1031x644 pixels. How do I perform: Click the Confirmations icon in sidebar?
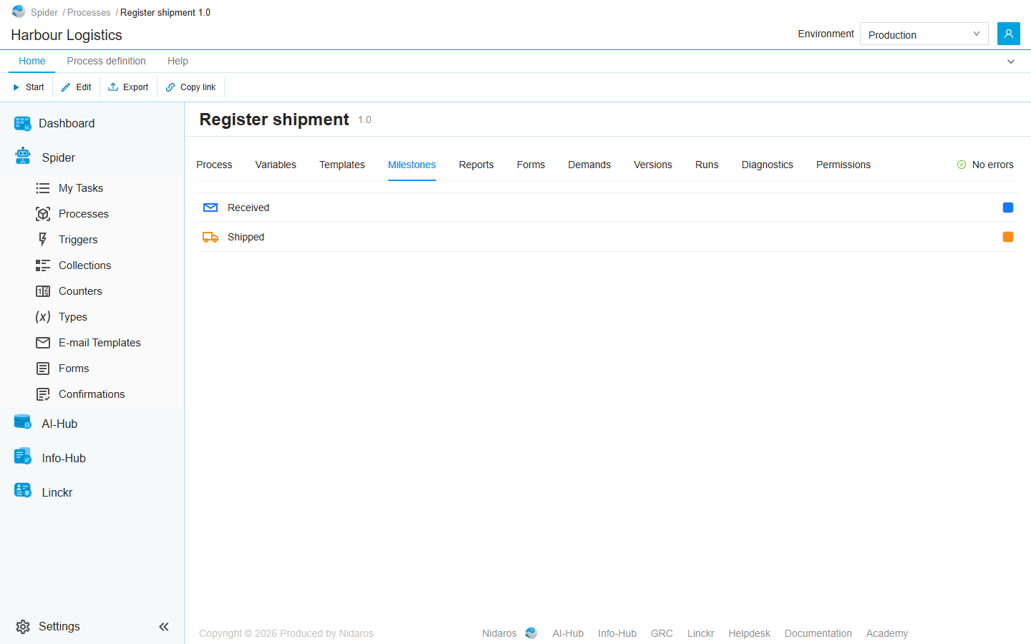pyautogui.click(x=43, y=394)
